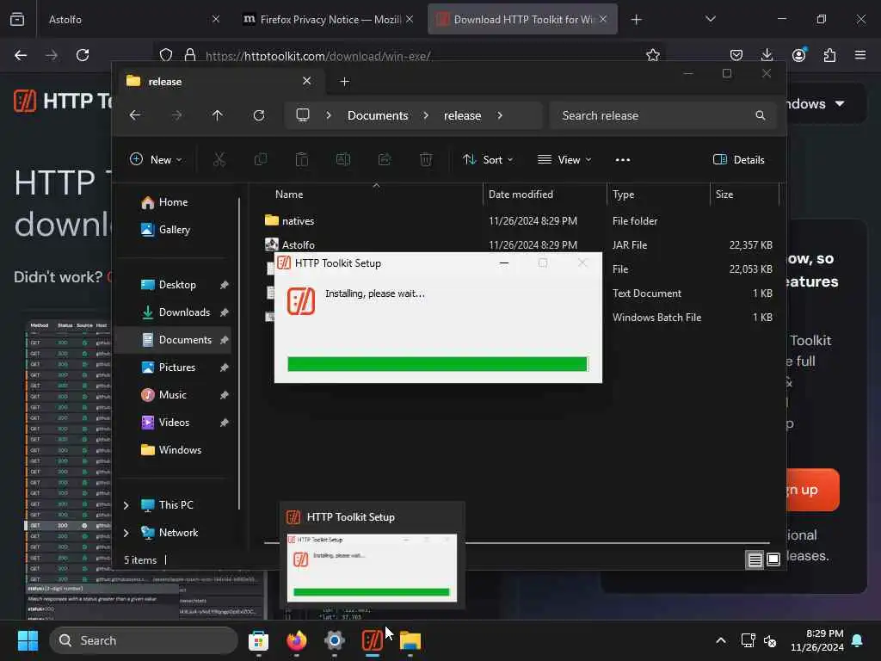Image resolution: width=881 pixels, height=661 pixels.
Task: Open Firefox View icon at tab strip start
Action: (x=17, y=19)
